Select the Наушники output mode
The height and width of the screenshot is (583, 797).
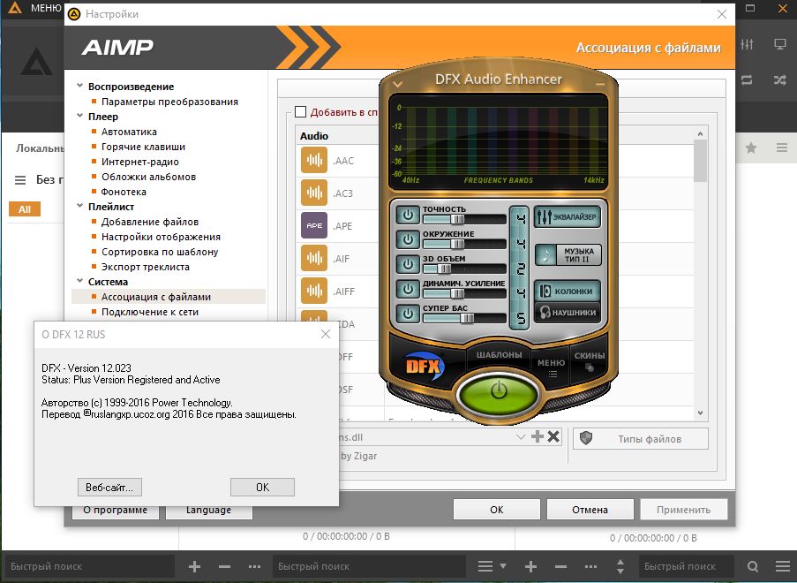coord(568,313)
